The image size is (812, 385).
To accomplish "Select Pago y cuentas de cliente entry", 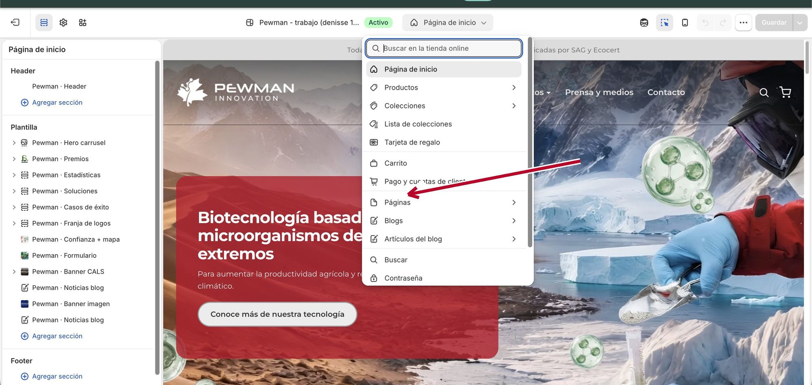I will 444,181.
